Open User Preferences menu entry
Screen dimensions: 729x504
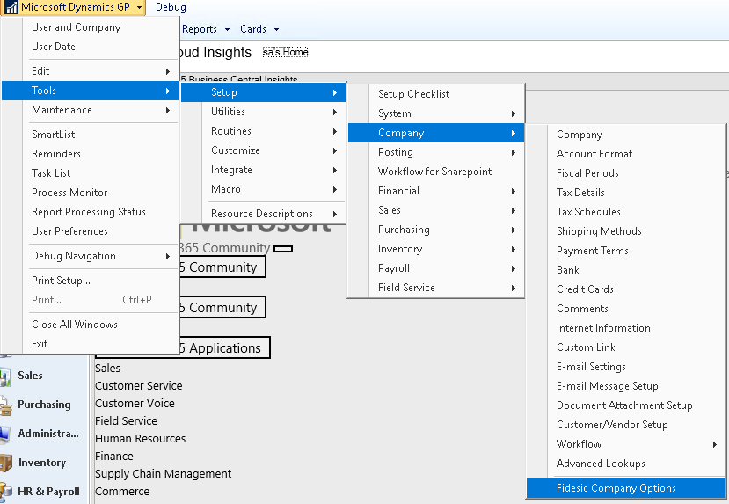pyautogui.click(x=91, y=231)
